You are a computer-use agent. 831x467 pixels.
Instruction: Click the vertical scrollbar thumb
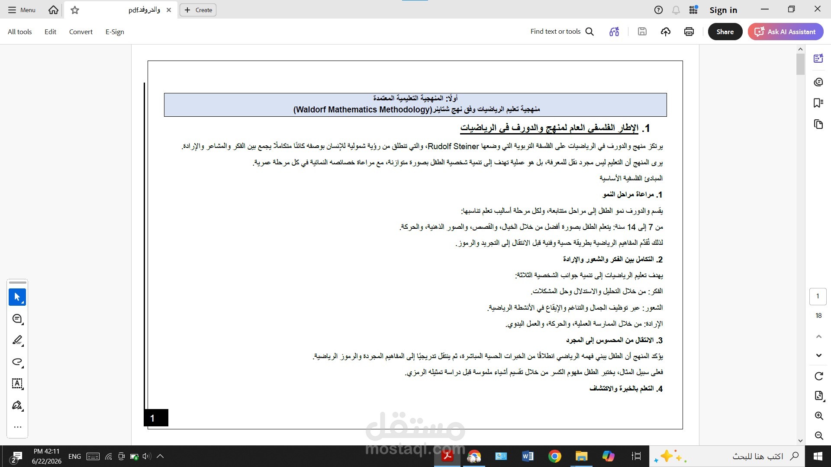click(x=800, y=64)
